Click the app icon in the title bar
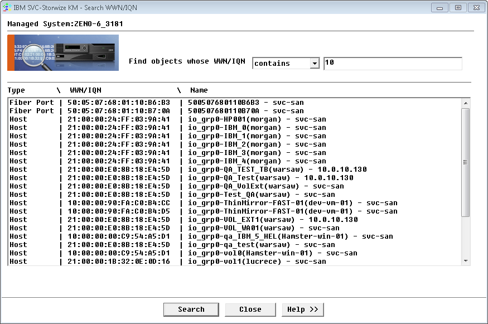This screenshot has height=324, width=488. [x=7, y=7]
